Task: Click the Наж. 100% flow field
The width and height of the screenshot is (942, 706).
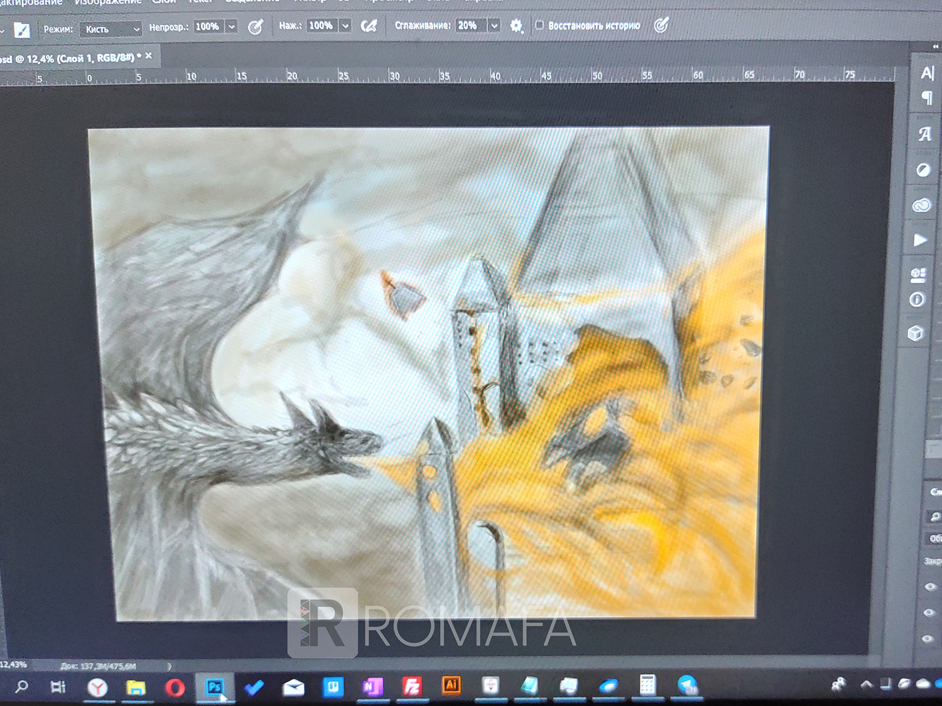Action: point(322,26)
